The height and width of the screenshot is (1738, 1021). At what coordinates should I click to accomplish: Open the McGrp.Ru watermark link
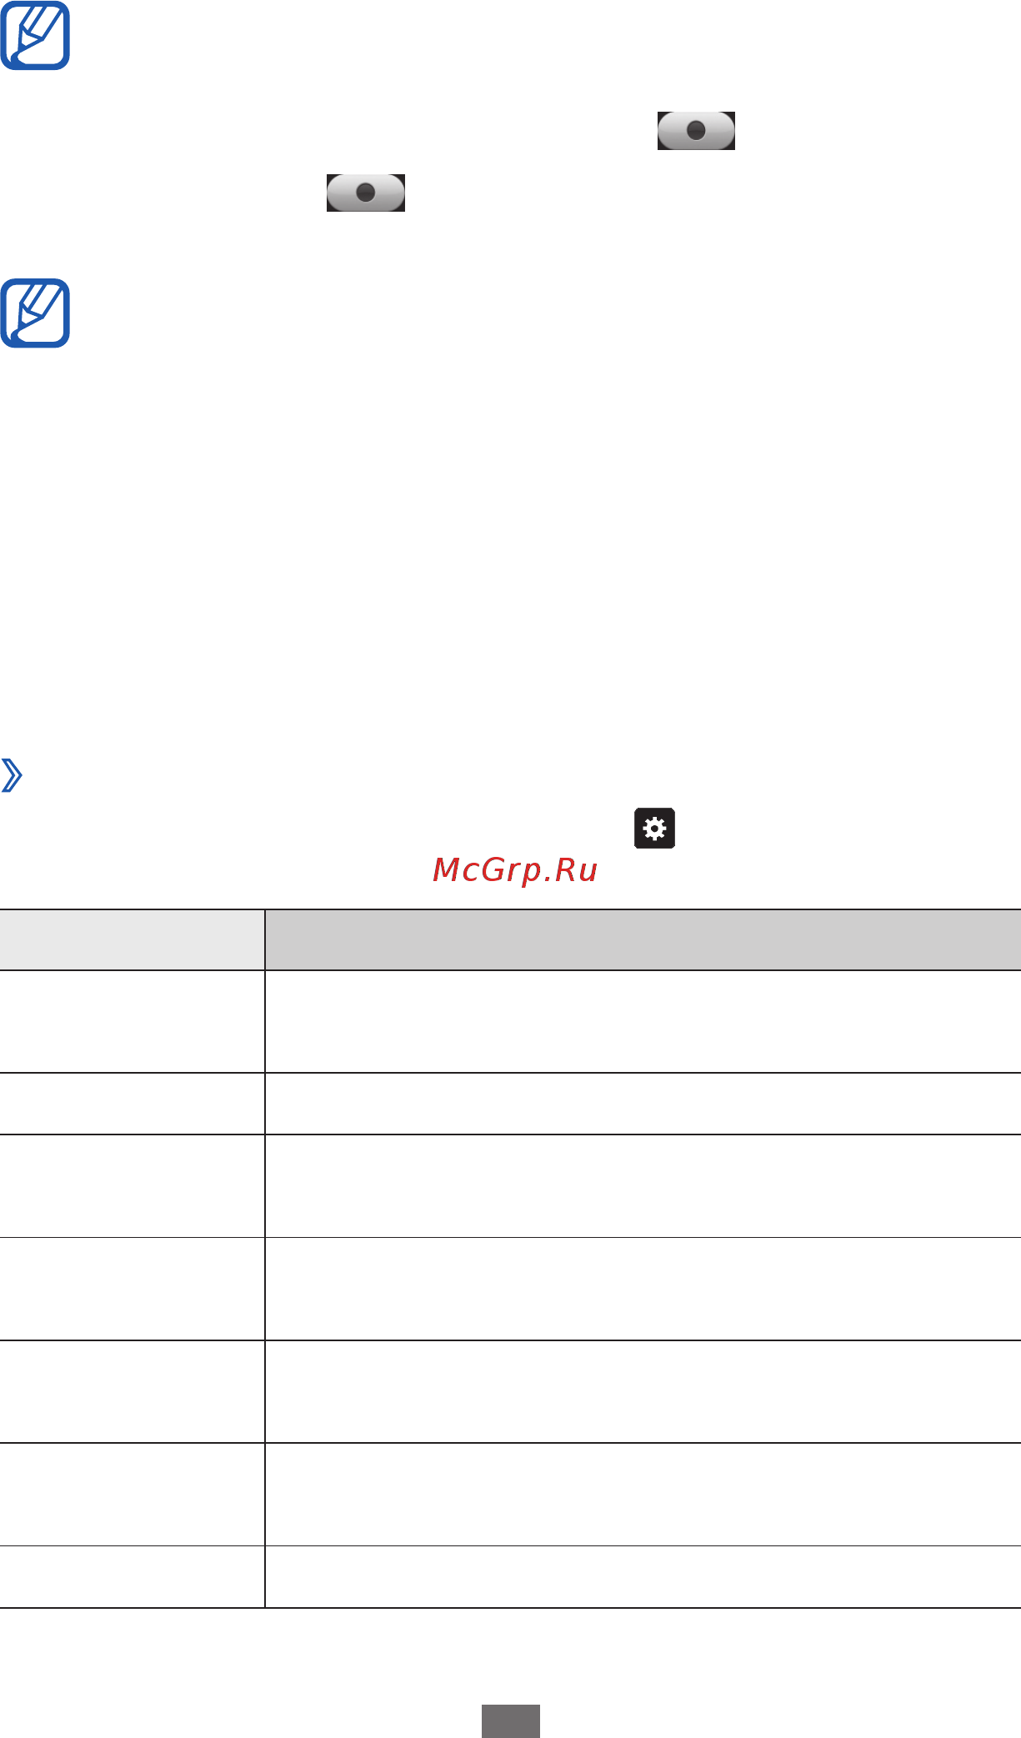pyautogui.click(x=516, y=870)
